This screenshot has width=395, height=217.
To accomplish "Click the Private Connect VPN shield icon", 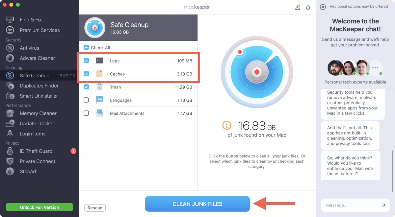I will pos(10,161).
